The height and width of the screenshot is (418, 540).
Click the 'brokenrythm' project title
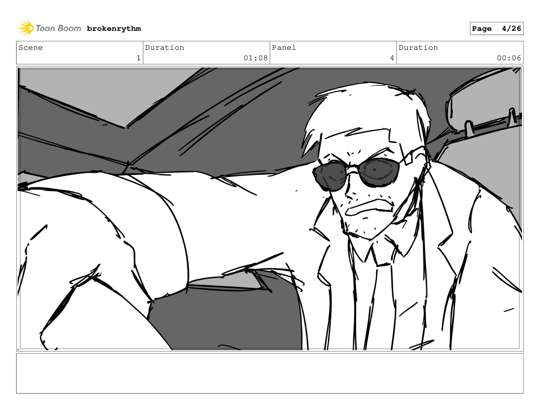[114, 28]
